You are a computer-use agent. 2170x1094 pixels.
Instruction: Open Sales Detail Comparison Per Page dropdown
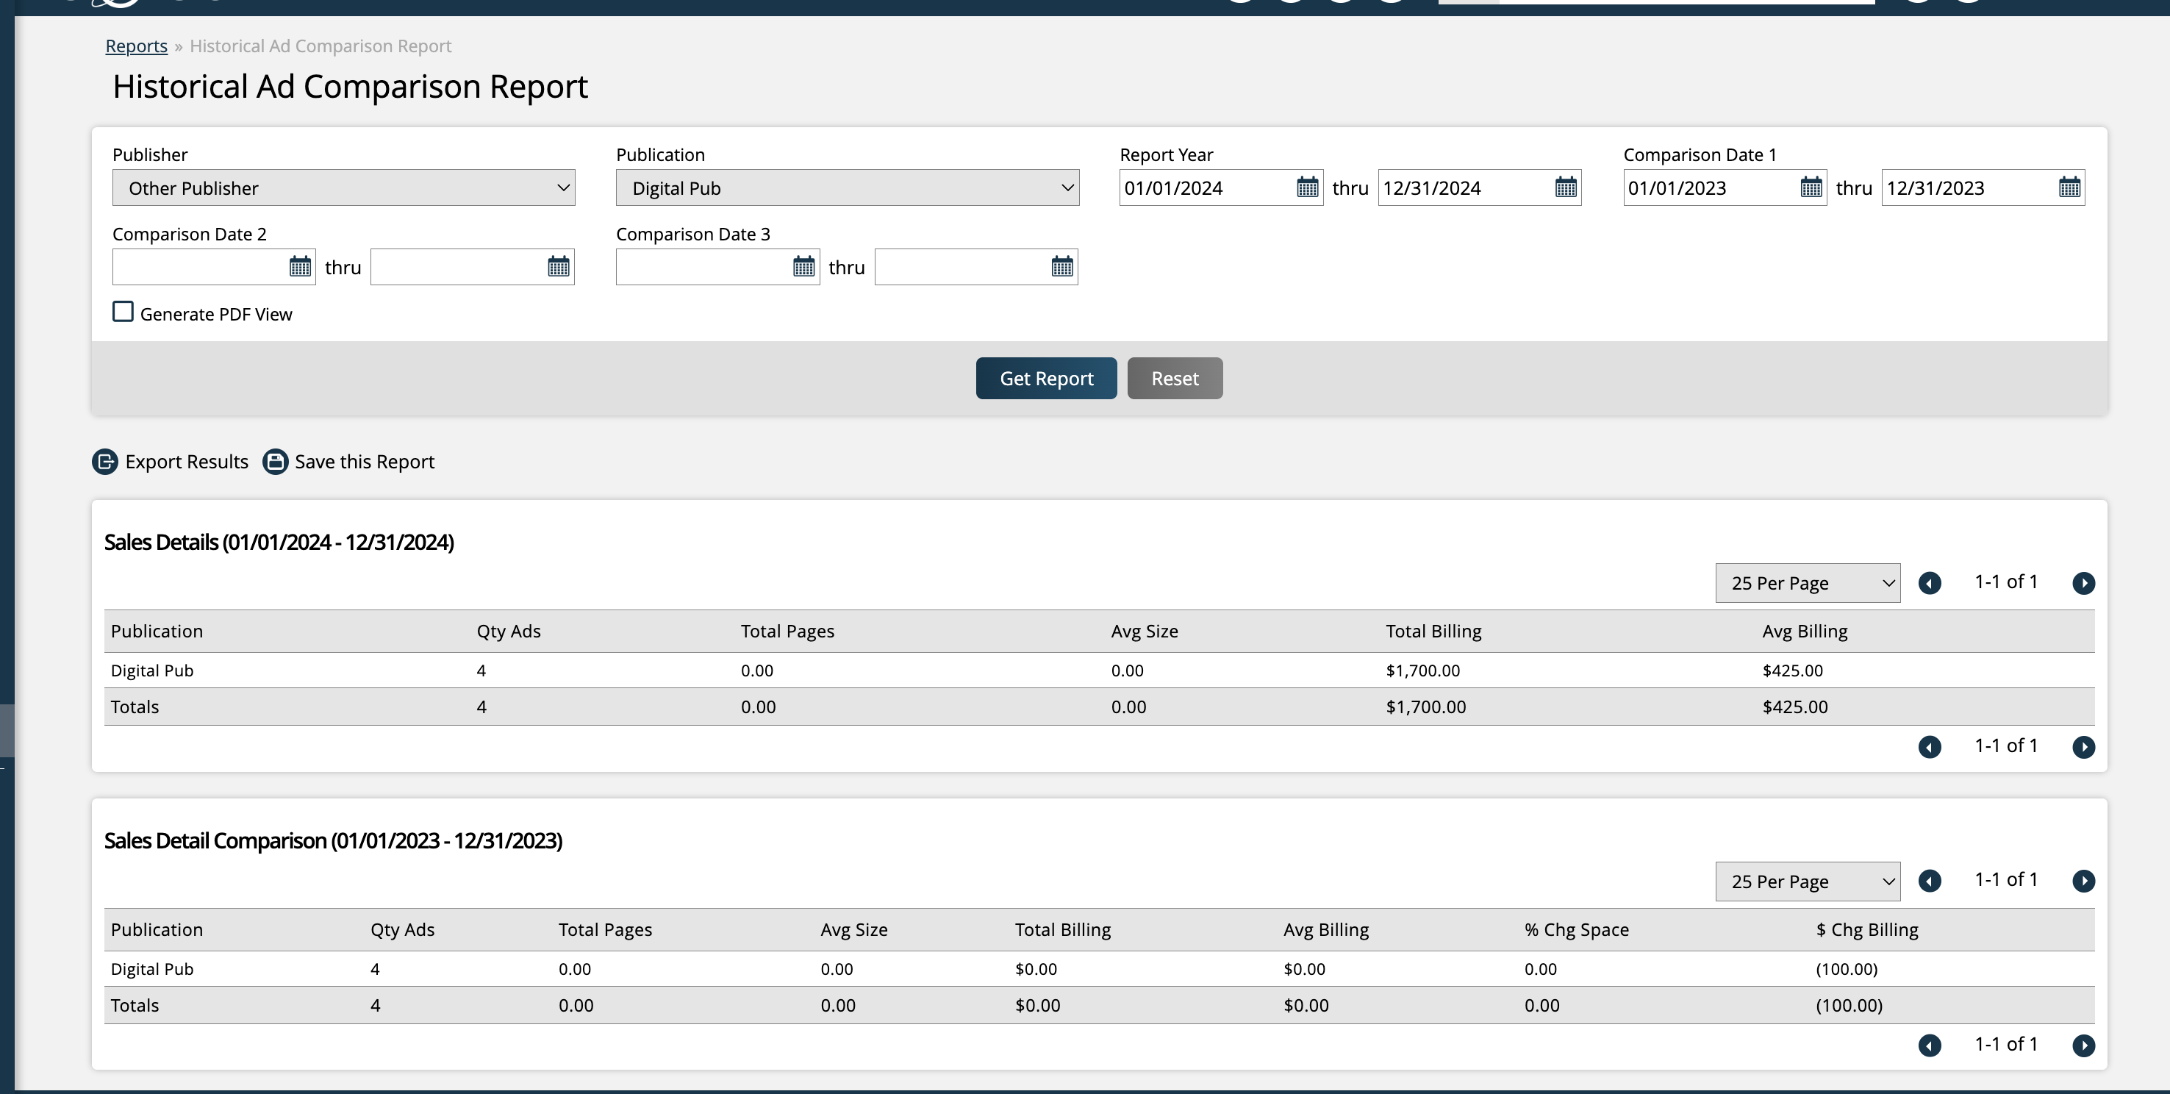tap(1807, 882)
